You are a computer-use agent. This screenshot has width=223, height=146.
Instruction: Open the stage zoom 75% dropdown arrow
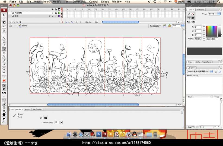(183, 26)
